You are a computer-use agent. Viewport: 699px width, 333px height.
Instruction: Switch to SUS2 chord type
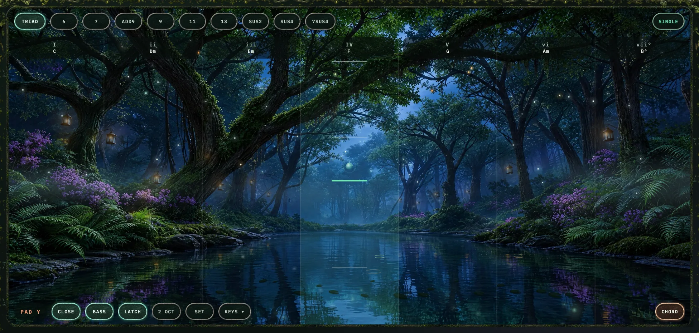click(x=255, y=21)
